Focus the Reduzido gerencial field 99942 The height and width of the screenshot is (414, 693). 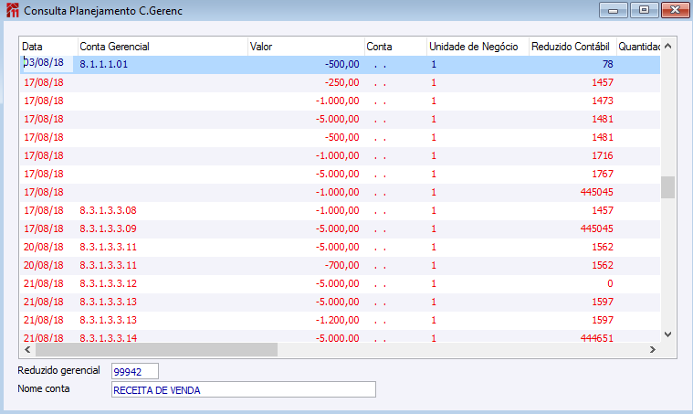coord(135,372)
